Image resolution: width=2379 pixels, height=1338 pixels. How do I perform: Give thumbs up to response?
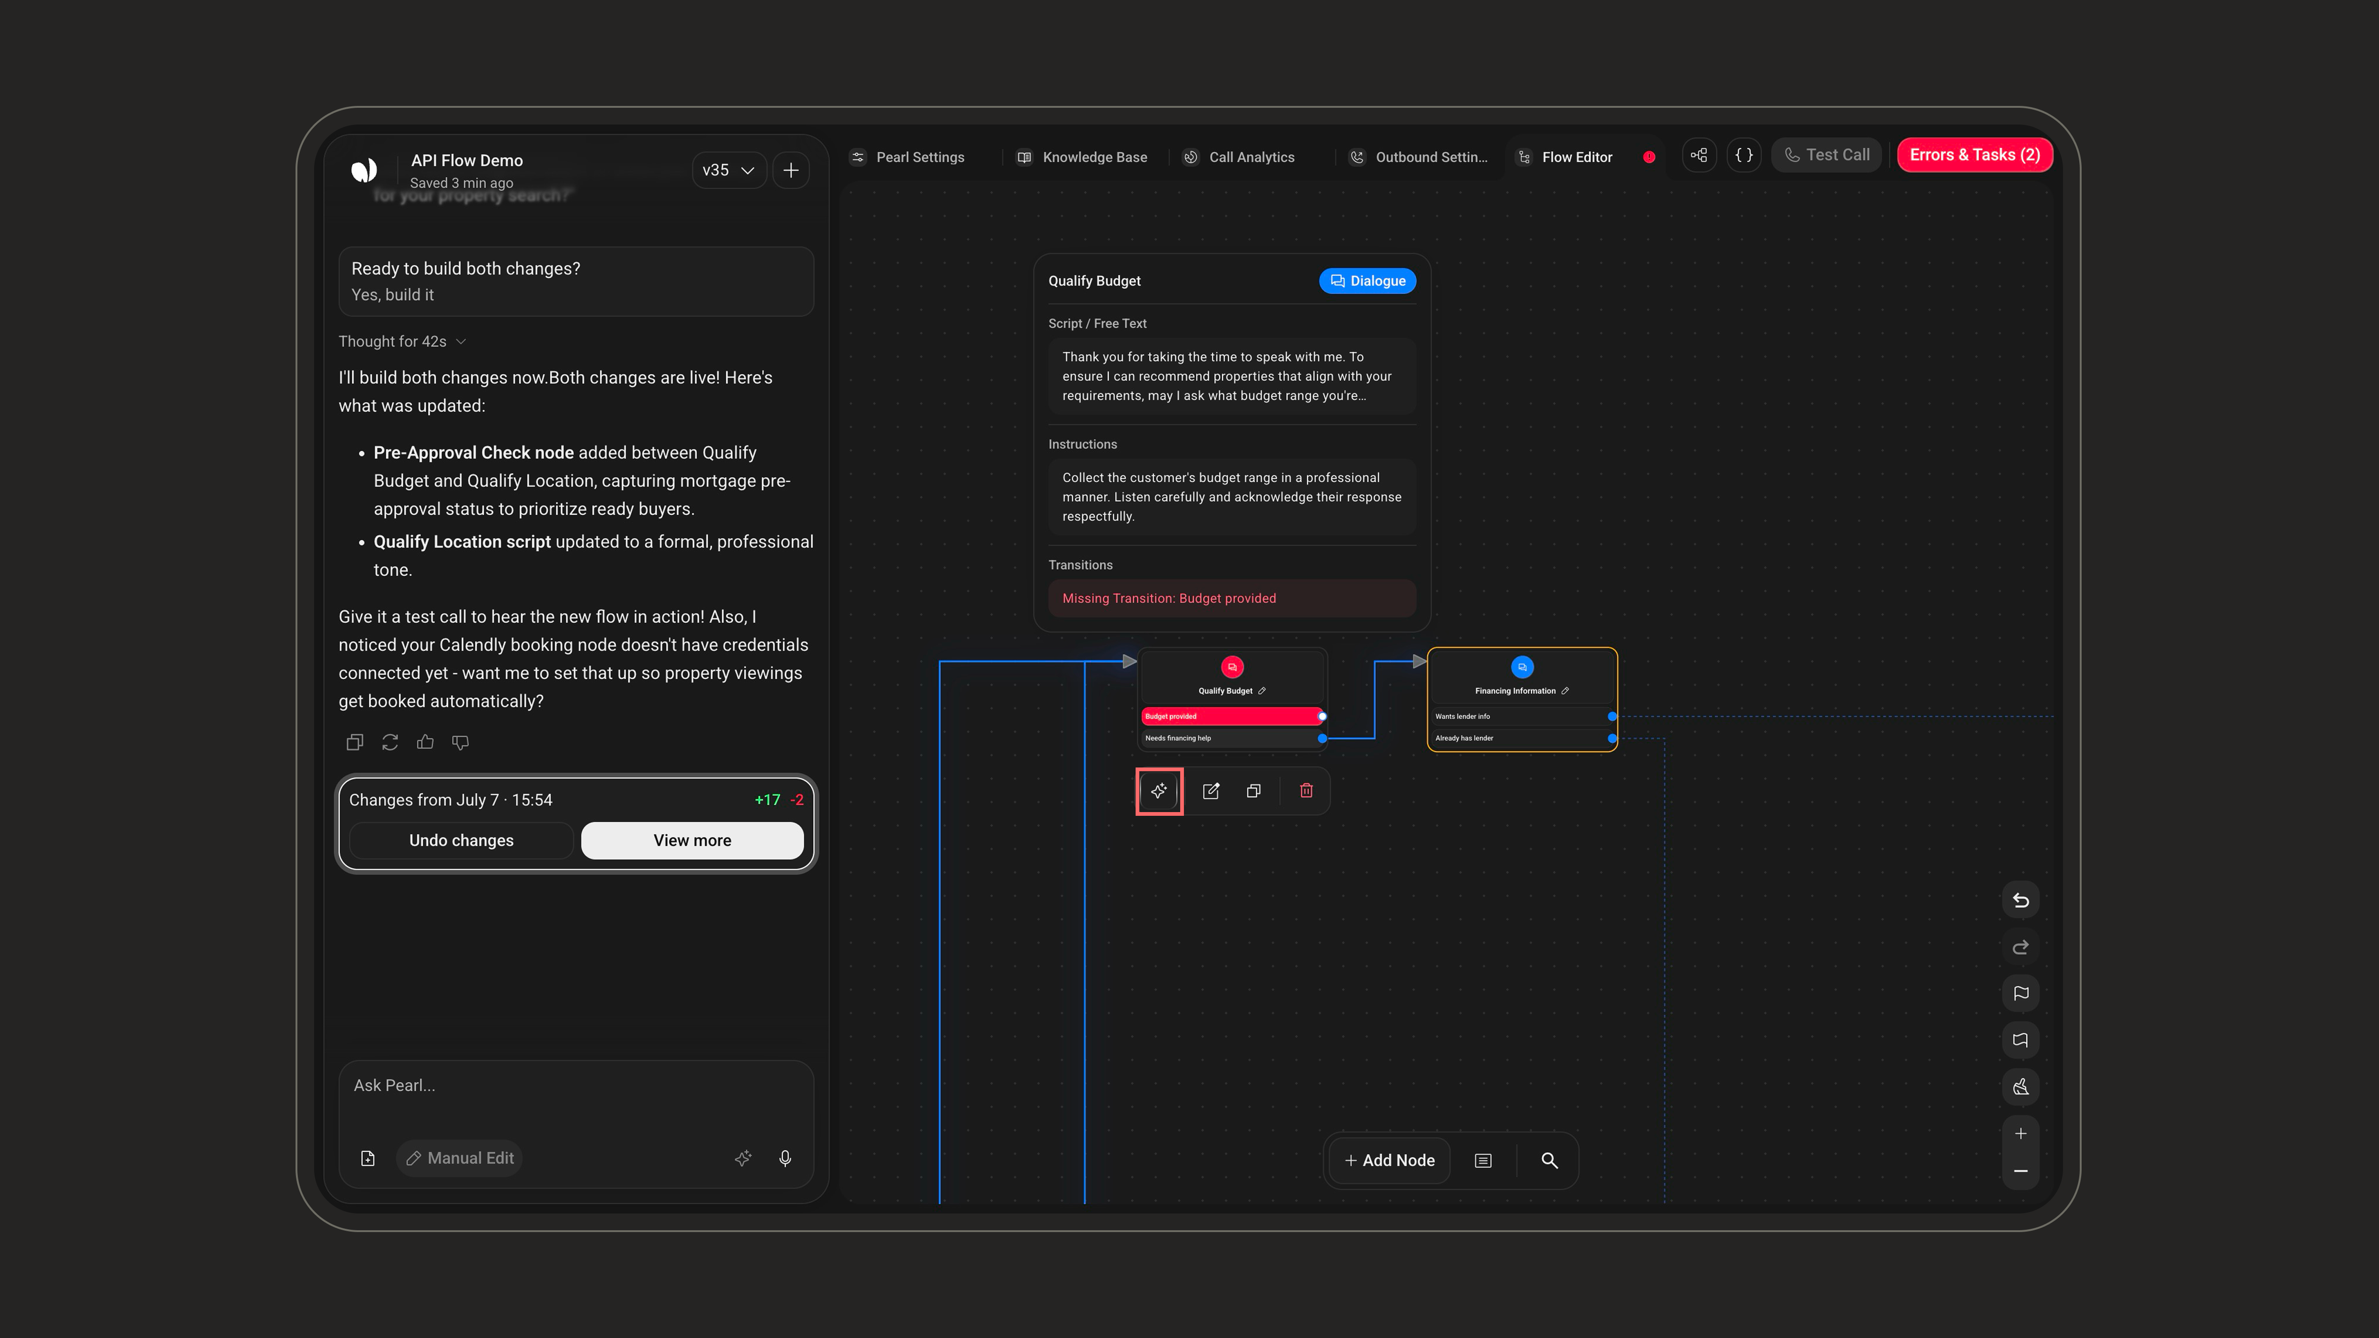[425, 741]
